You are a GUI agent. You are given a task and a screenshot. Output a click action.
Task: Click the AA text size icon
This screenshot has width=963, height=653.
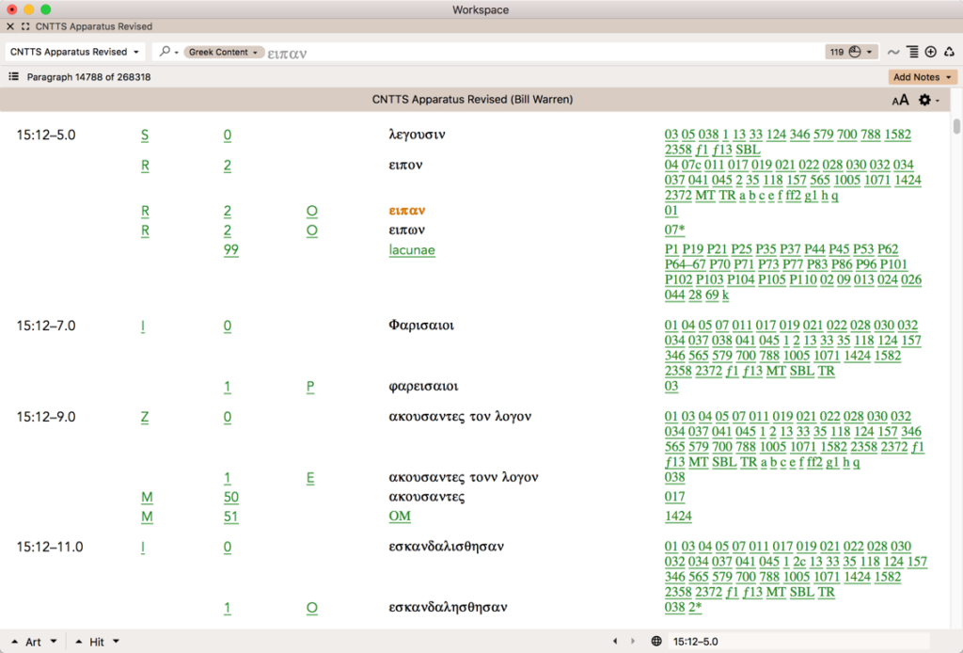pyautogui.click(x=900, y=100)
